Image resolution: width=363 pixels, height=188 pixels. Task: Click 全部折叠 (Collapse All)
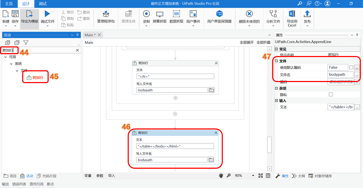[264, 42]
